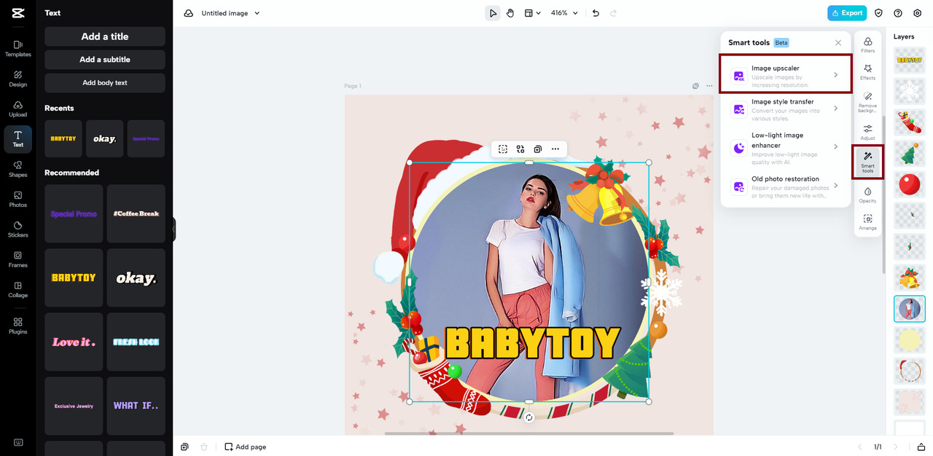
Task: Click the rotate handle below the image
Action: click(529, 417)
